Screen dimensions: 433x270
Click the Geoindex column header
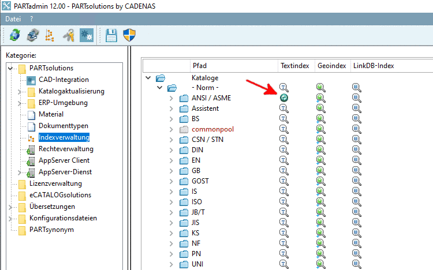[331, 66]
